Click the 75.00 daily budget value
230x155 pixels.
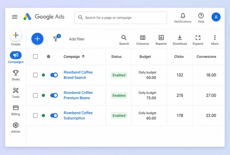point(151,98)
